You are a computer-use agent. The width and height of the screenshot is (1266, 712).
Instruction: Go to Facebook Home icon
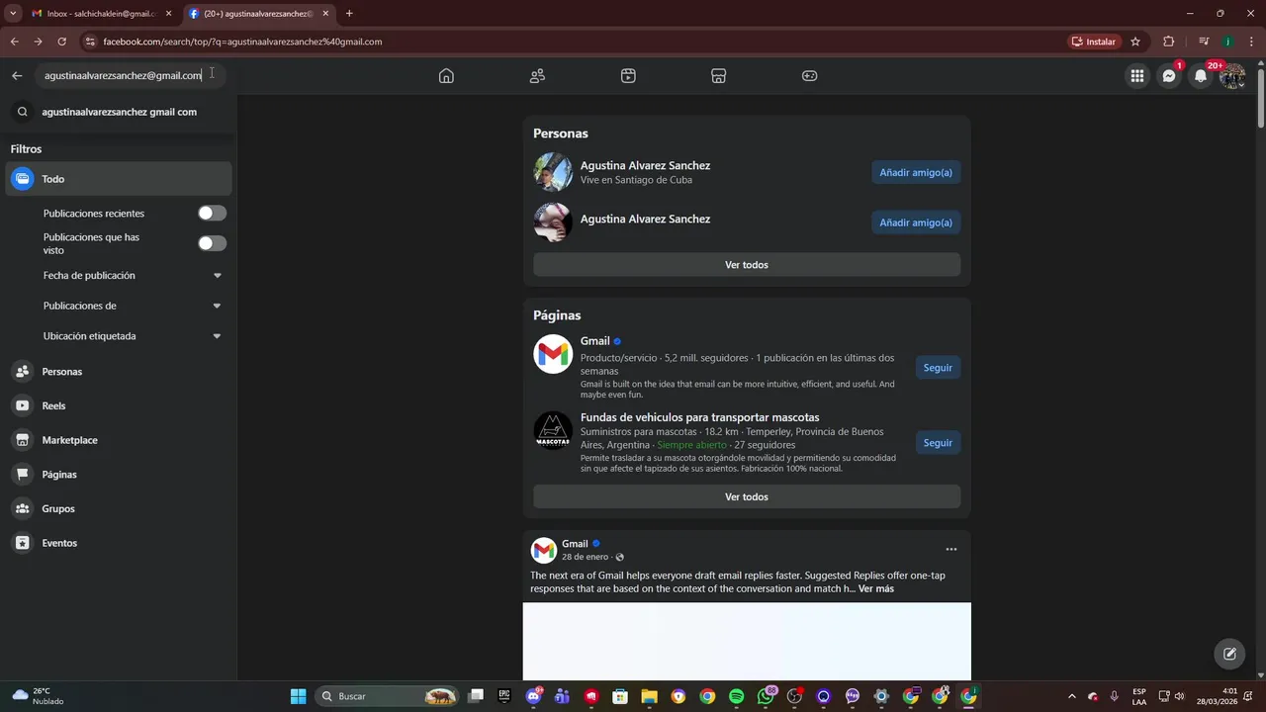(x=446, y=76)
